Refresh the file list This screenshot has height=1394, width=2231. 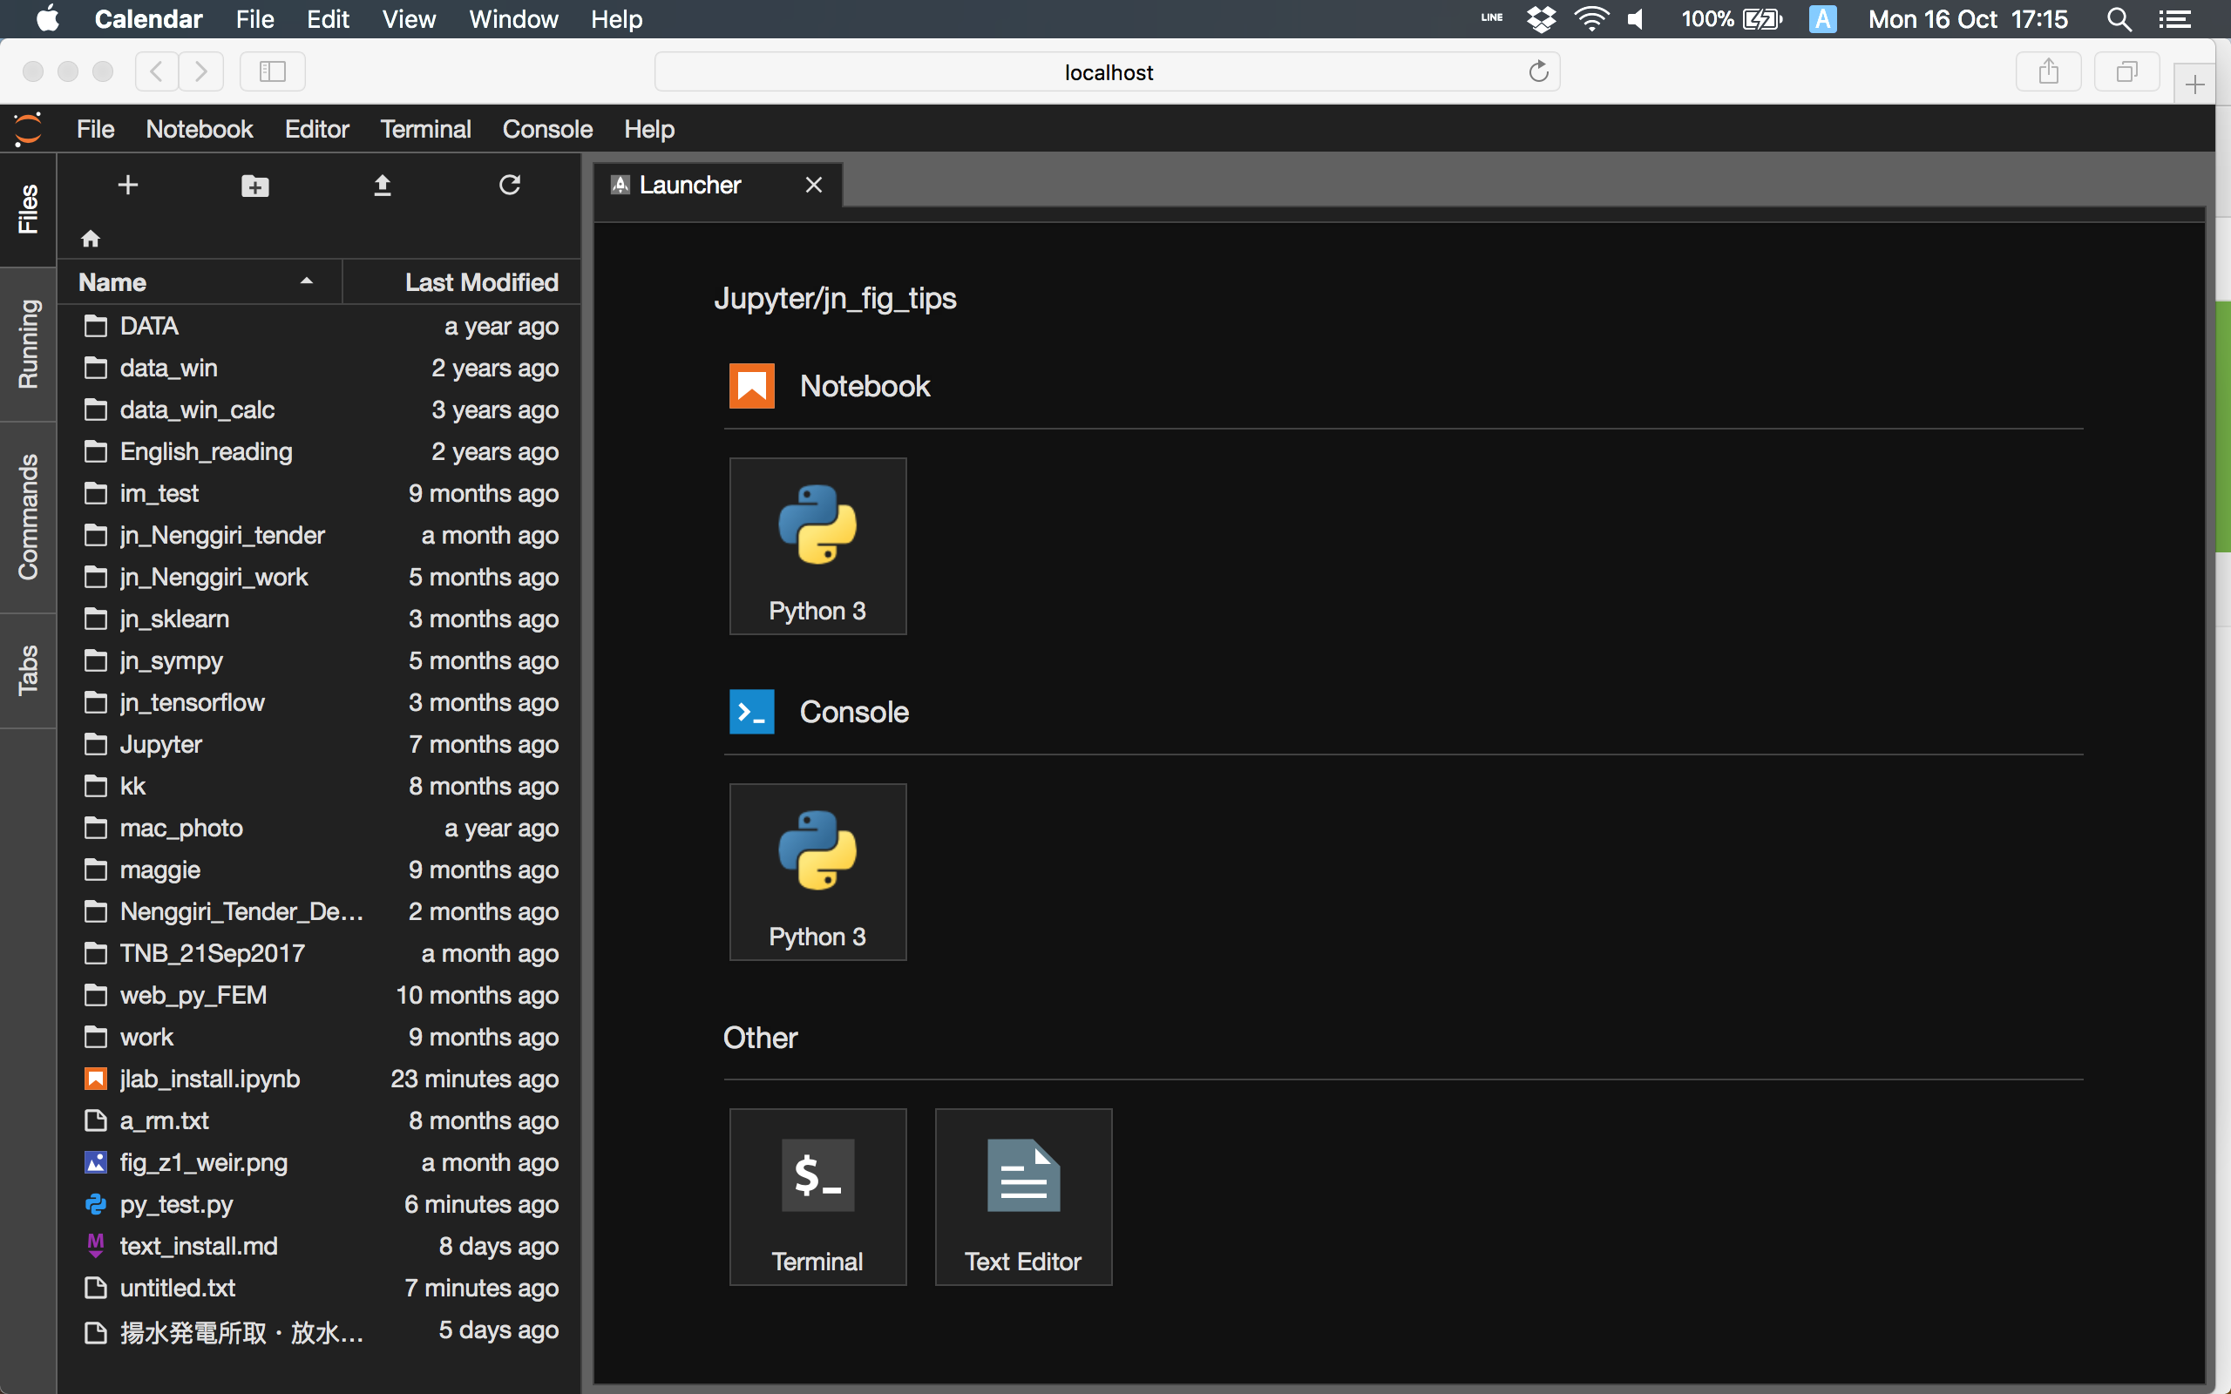[510, 186]
